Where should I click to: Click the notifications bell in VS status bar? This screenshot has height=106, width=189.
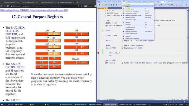click(x=185, y=102)
